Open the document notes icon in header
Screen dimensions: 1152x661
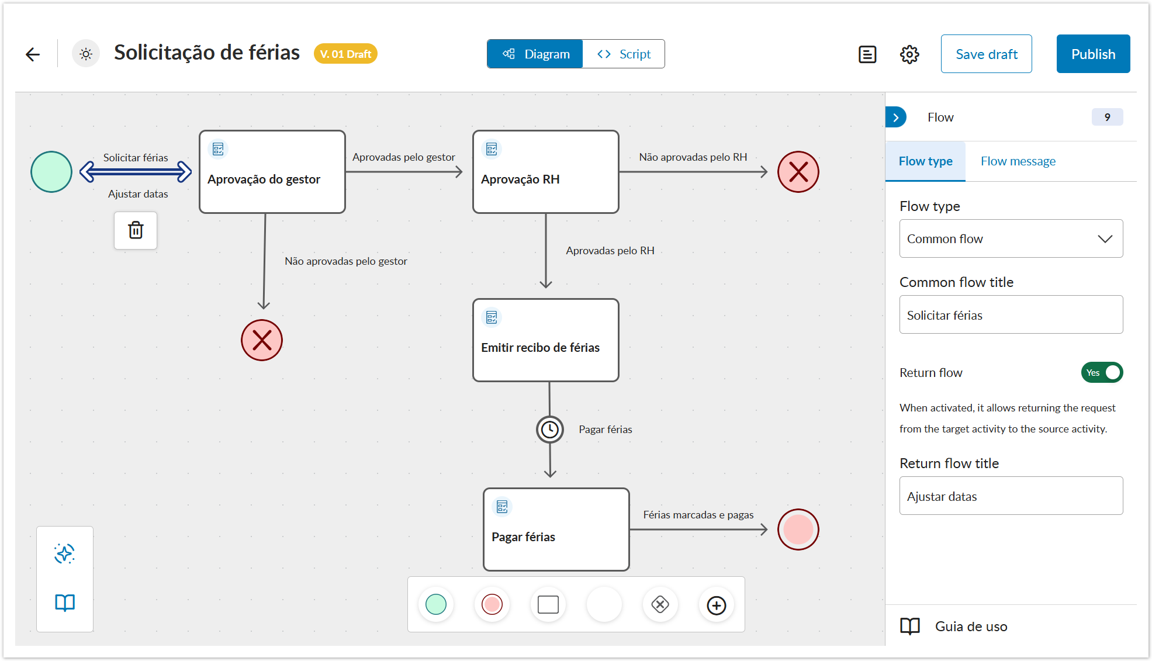point(867,54)
